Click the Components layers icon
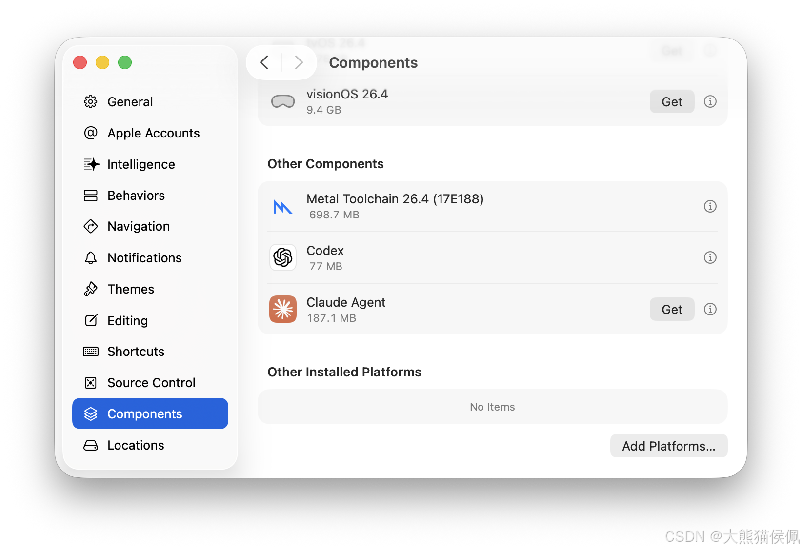 [91, 414]
